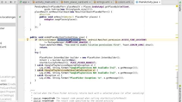Image resolution: width=182 pixels, height=102 pixels.
Task: Click catch (Exception e) clause
Action: [49, 75]
